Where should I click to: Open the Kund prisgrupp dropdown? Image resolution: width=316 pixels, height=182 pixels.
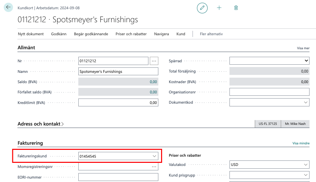(x=306, y=175)
